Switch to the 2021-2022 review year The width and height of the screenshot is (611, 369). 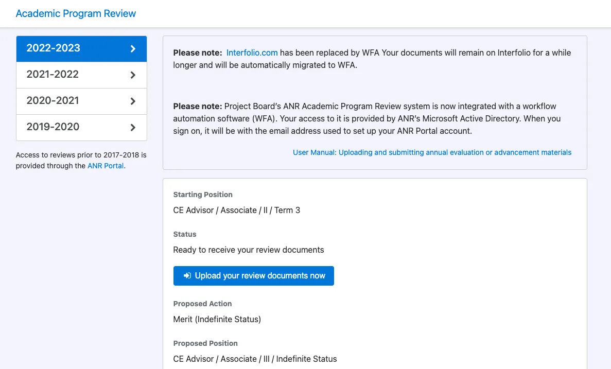[53, 75]
